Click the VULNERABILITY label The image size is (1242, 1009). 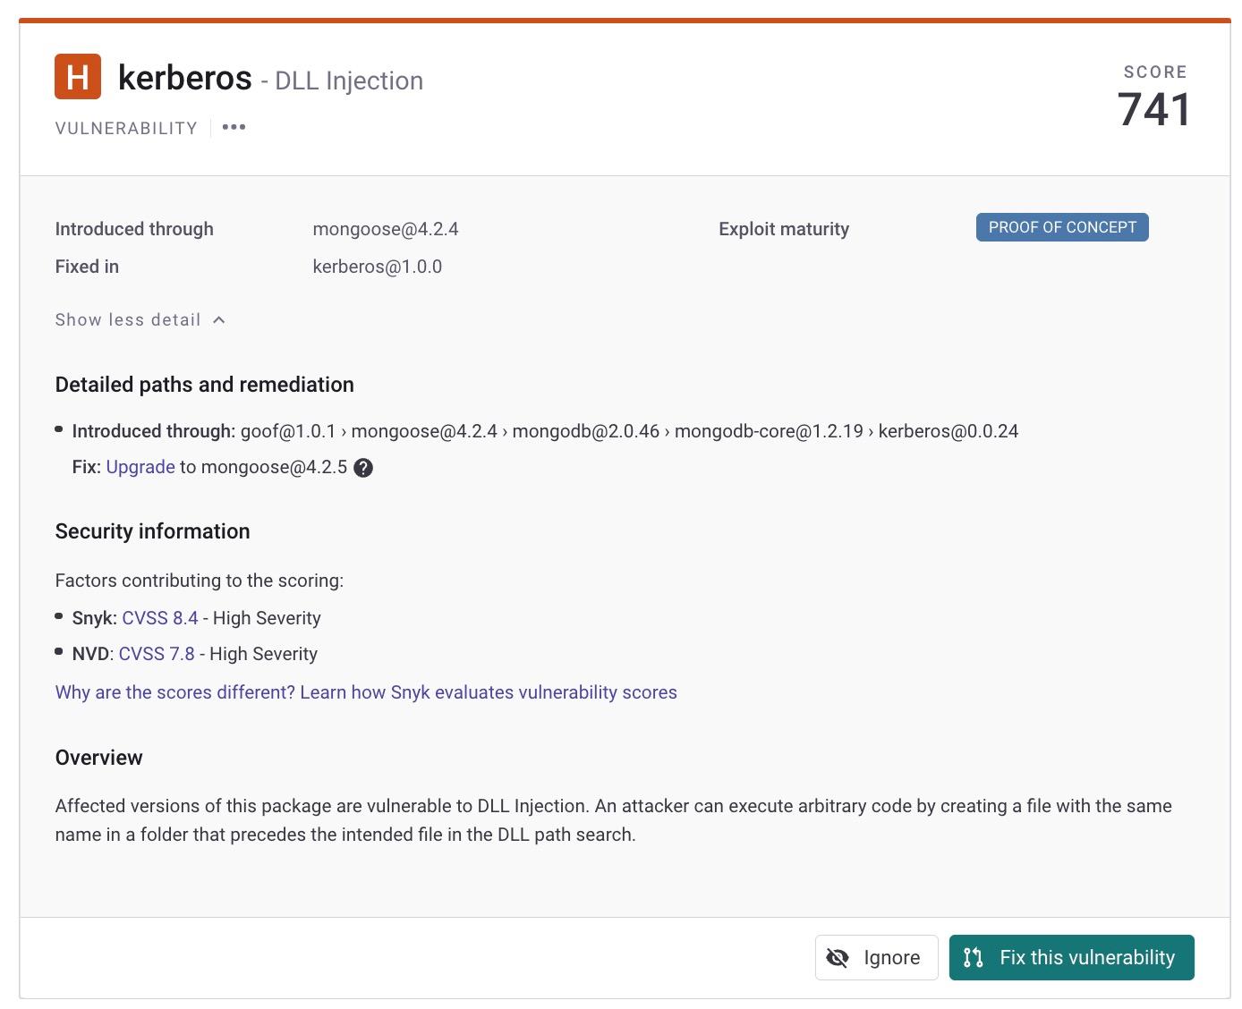pos(126,128)
